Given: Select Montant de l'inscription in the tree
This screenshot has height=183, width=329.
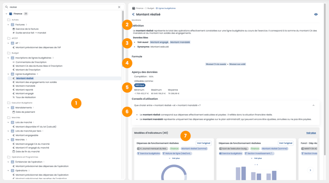Looking at the screenshot, I should coord(28,70).
